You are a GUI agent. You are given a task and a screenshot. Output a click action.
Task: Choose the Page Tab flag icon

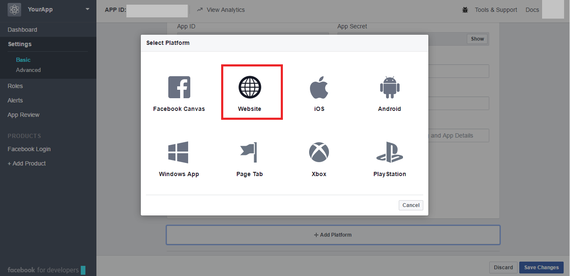click(249, 152)
